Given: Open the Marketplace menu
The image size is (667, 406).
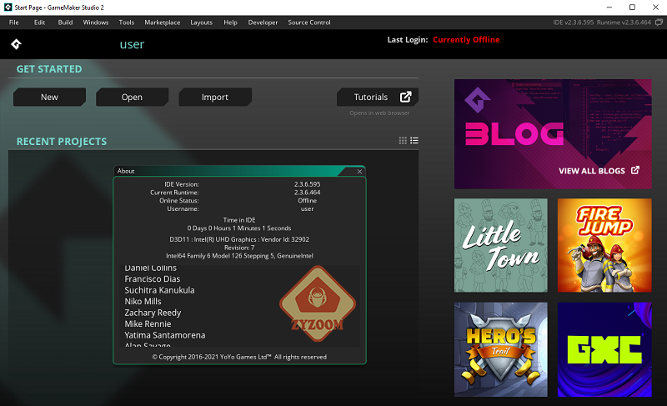Looking at the screenshot, I should click(162, 23).
